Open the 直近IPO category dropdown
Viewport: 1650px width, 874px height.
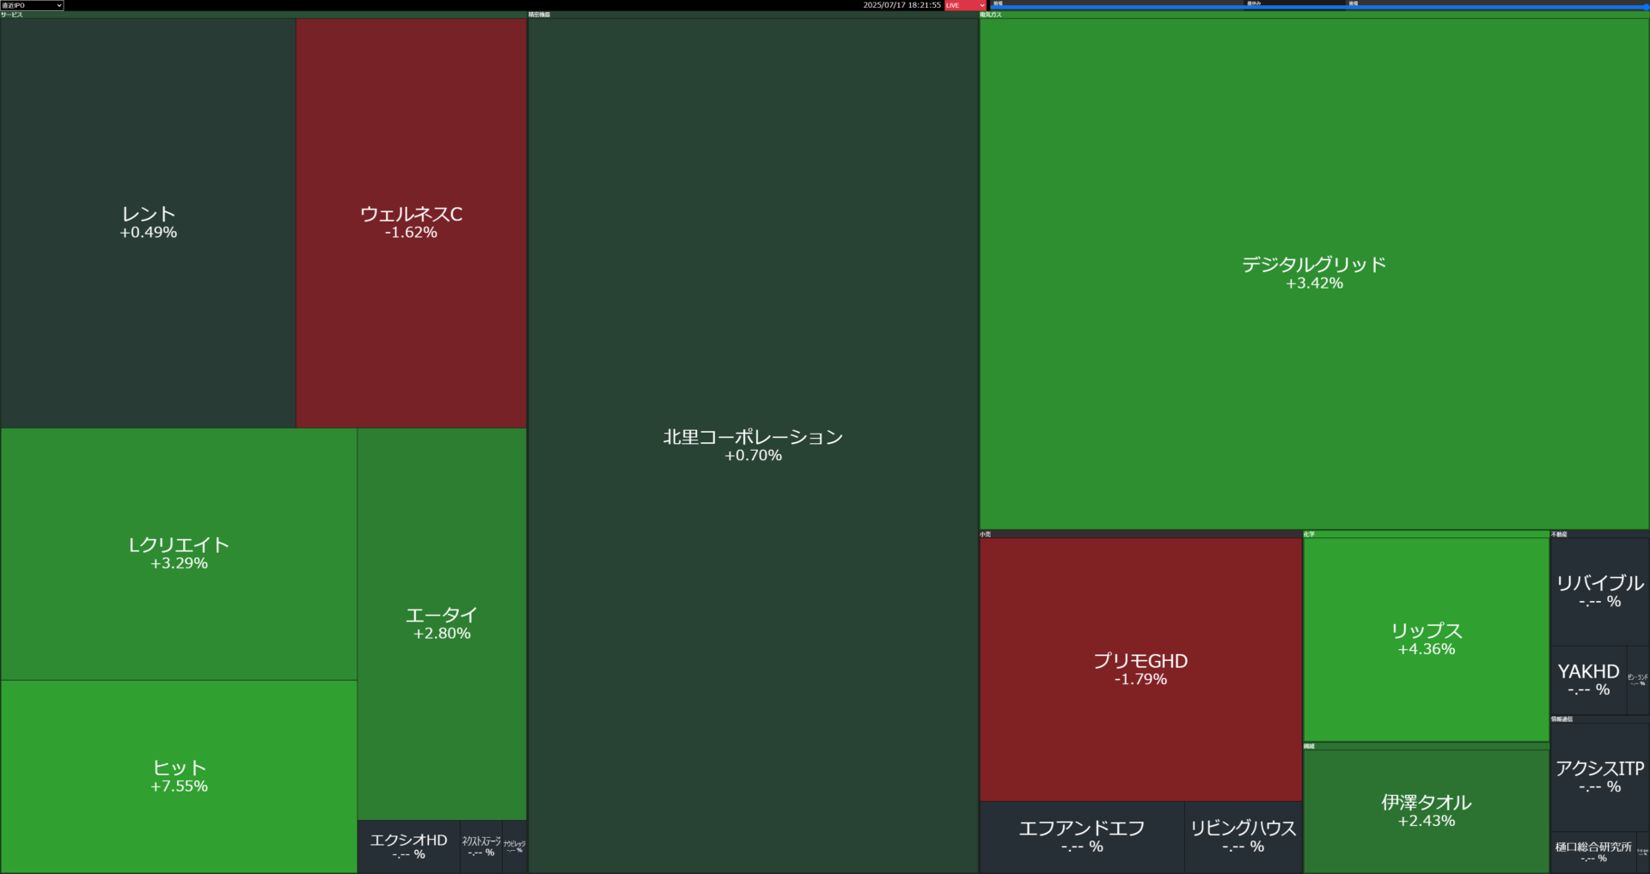coord(32,5)
